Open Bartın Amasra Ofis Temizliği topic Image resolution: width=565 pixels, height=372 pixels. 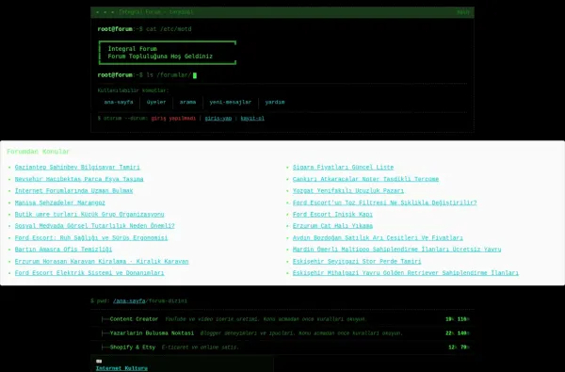pyautogui.click(x=63, y=250)
